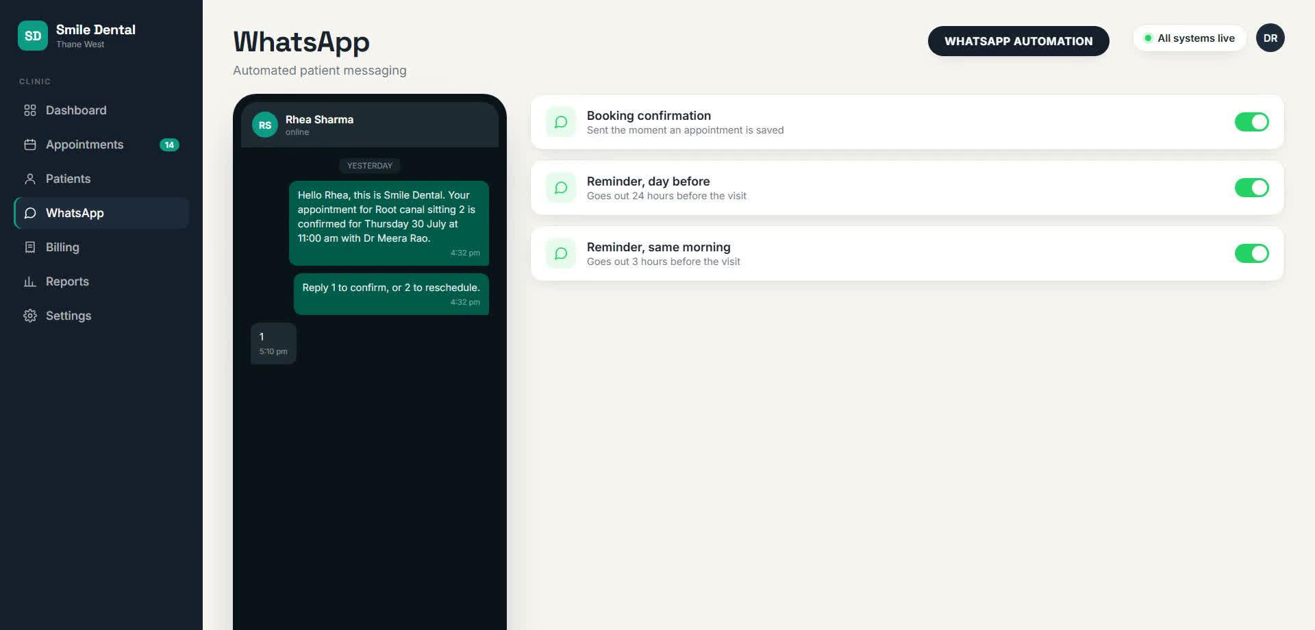This screenshot has width=1315, height=630.
Task: Click the WHATSAPP AUTOMATION button
Action: click(x=1018, y=41)
